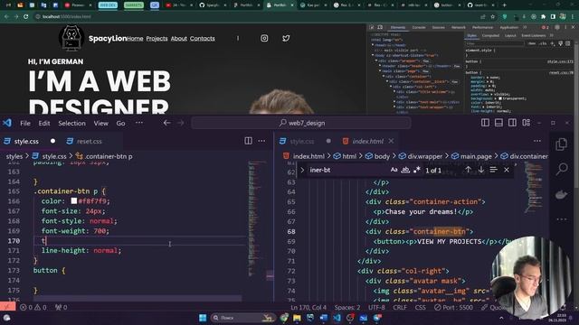Collapse main.page element in DOM tree
This screenshot has height=325, width=579.
click(380, 71)
